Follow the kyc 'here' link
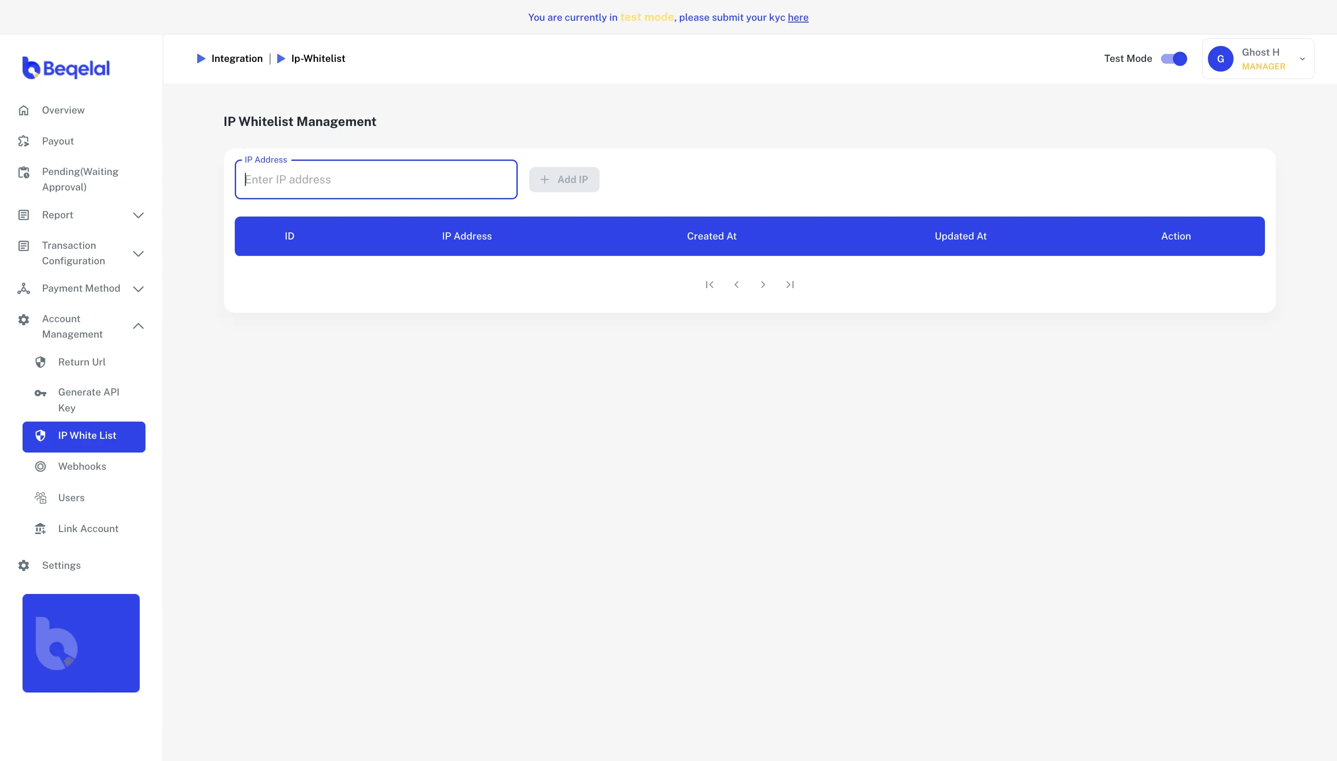This screenshot has width=1337, height=761. coord(798,18)
